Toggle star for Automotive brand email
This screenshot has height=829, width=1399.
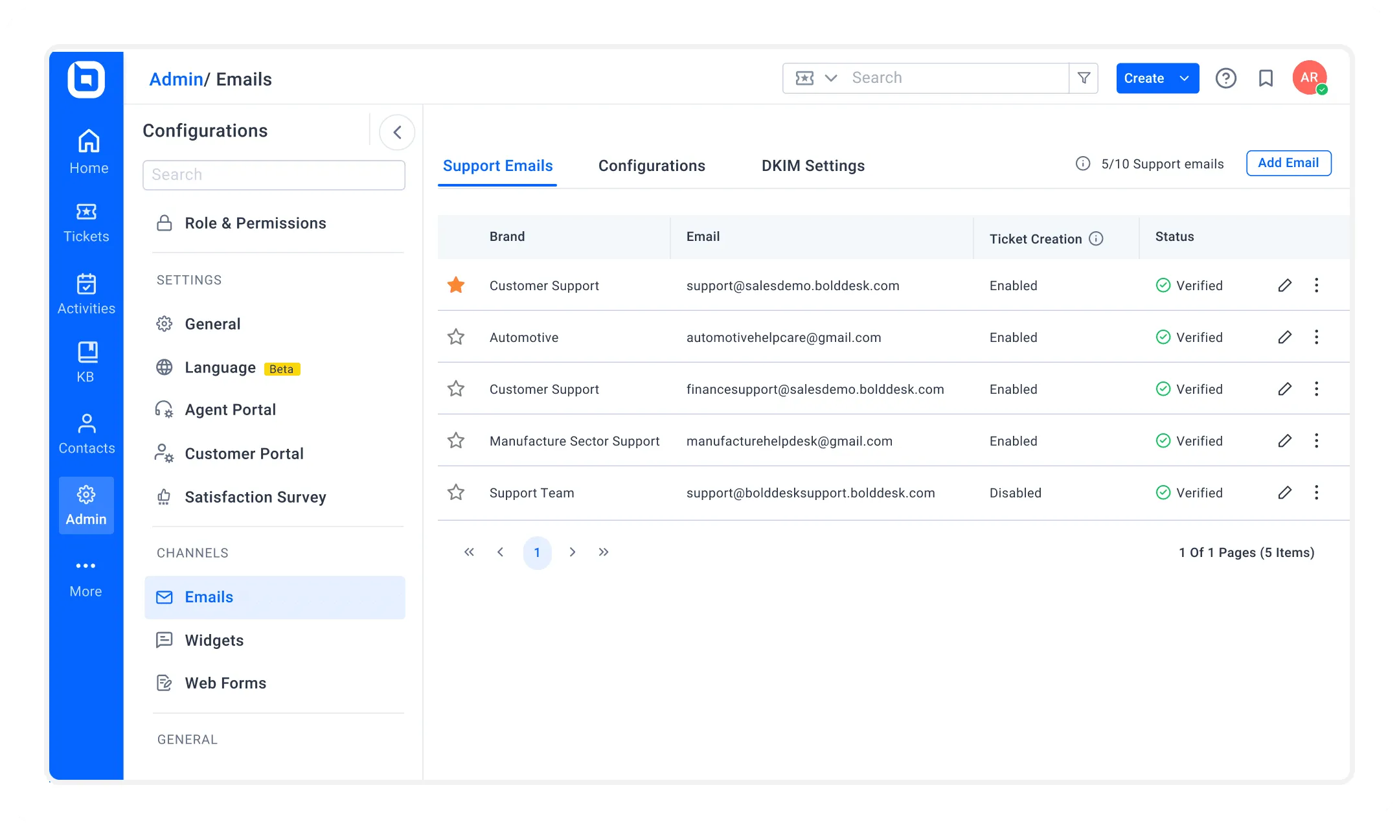456,337
